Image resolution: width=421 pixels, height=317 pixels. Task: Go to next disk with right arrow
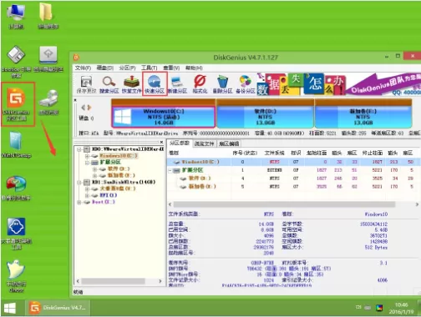pyautogui.click(x=89, y=108)
